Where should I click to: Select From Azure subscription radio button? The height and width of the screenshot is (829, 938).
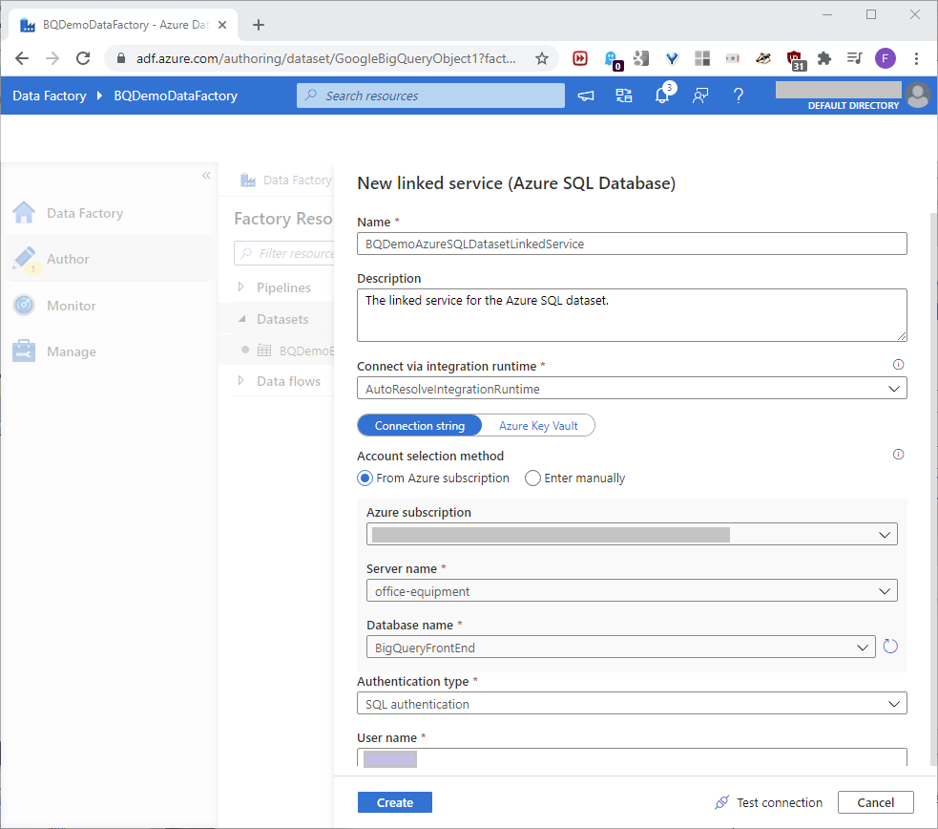[365, 478]
